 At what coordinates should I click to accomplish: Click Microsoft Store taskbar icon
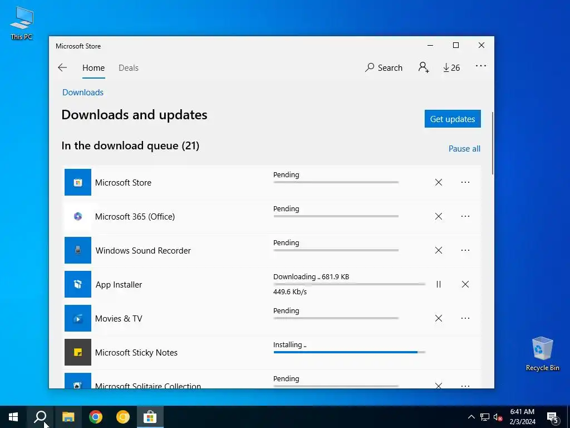pyautogui.click(x=150, y=417)
